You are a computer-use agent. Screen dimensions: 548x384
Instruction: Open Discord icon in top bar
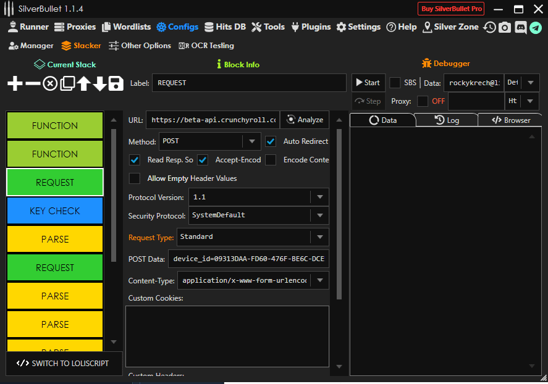pyautogui.click(x=520, y=27)
